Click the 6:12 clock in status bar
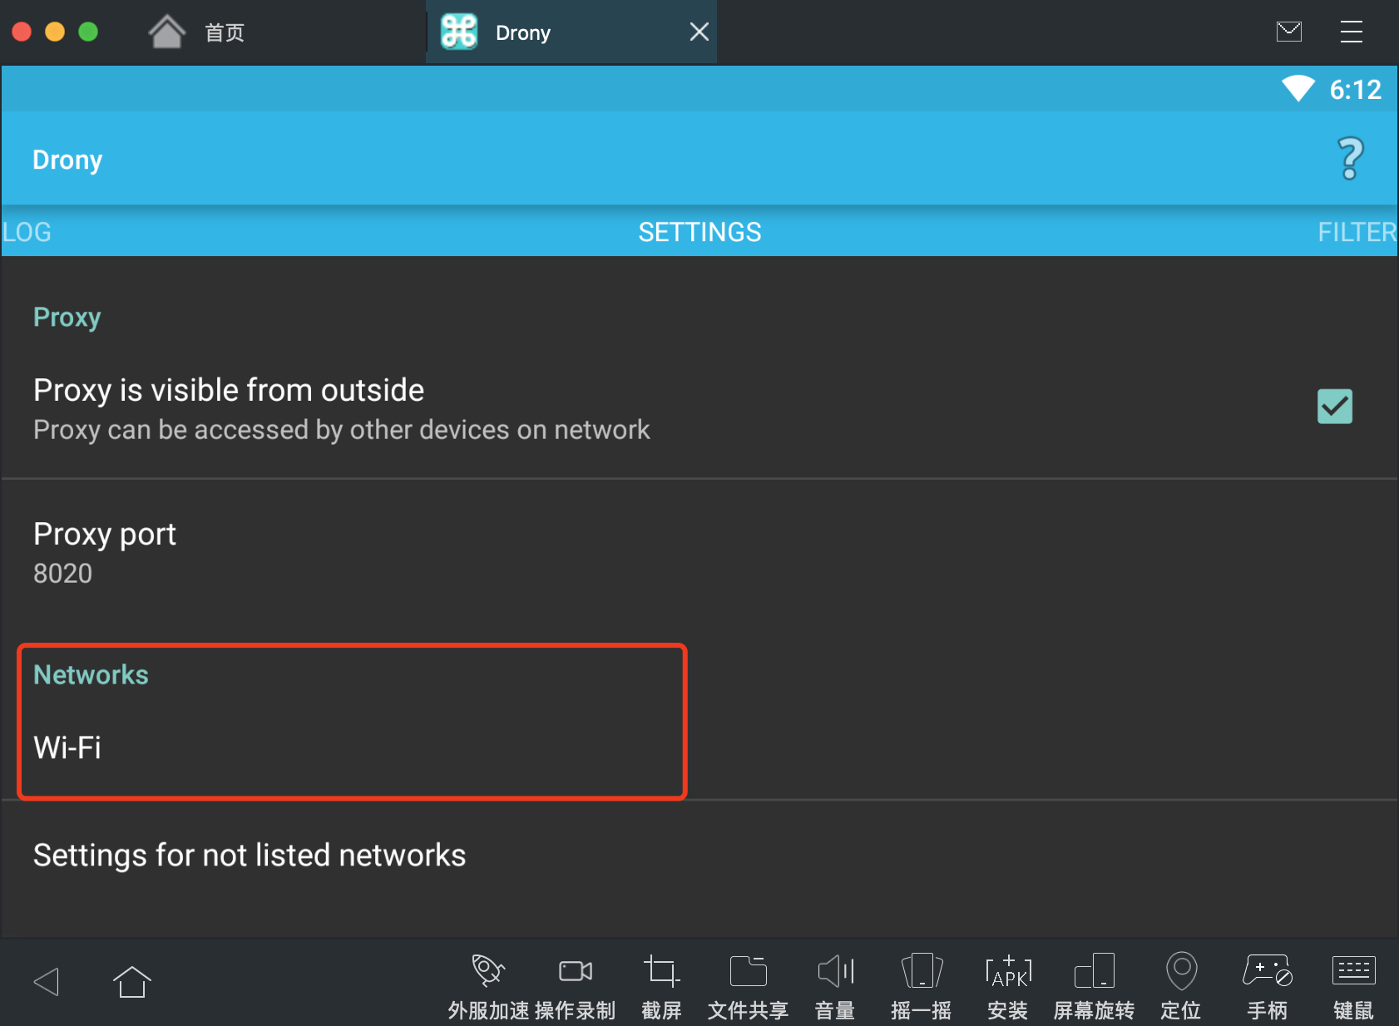The width and height of the screenshot is (1399, 1026). (1355, 89)
